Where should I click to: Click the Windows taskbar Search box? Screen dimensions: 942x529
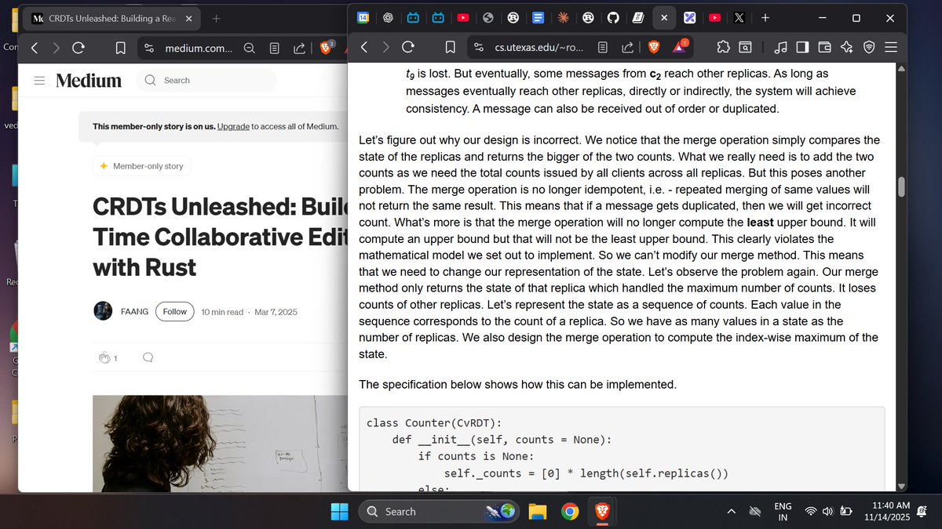[x=436, y=511]
